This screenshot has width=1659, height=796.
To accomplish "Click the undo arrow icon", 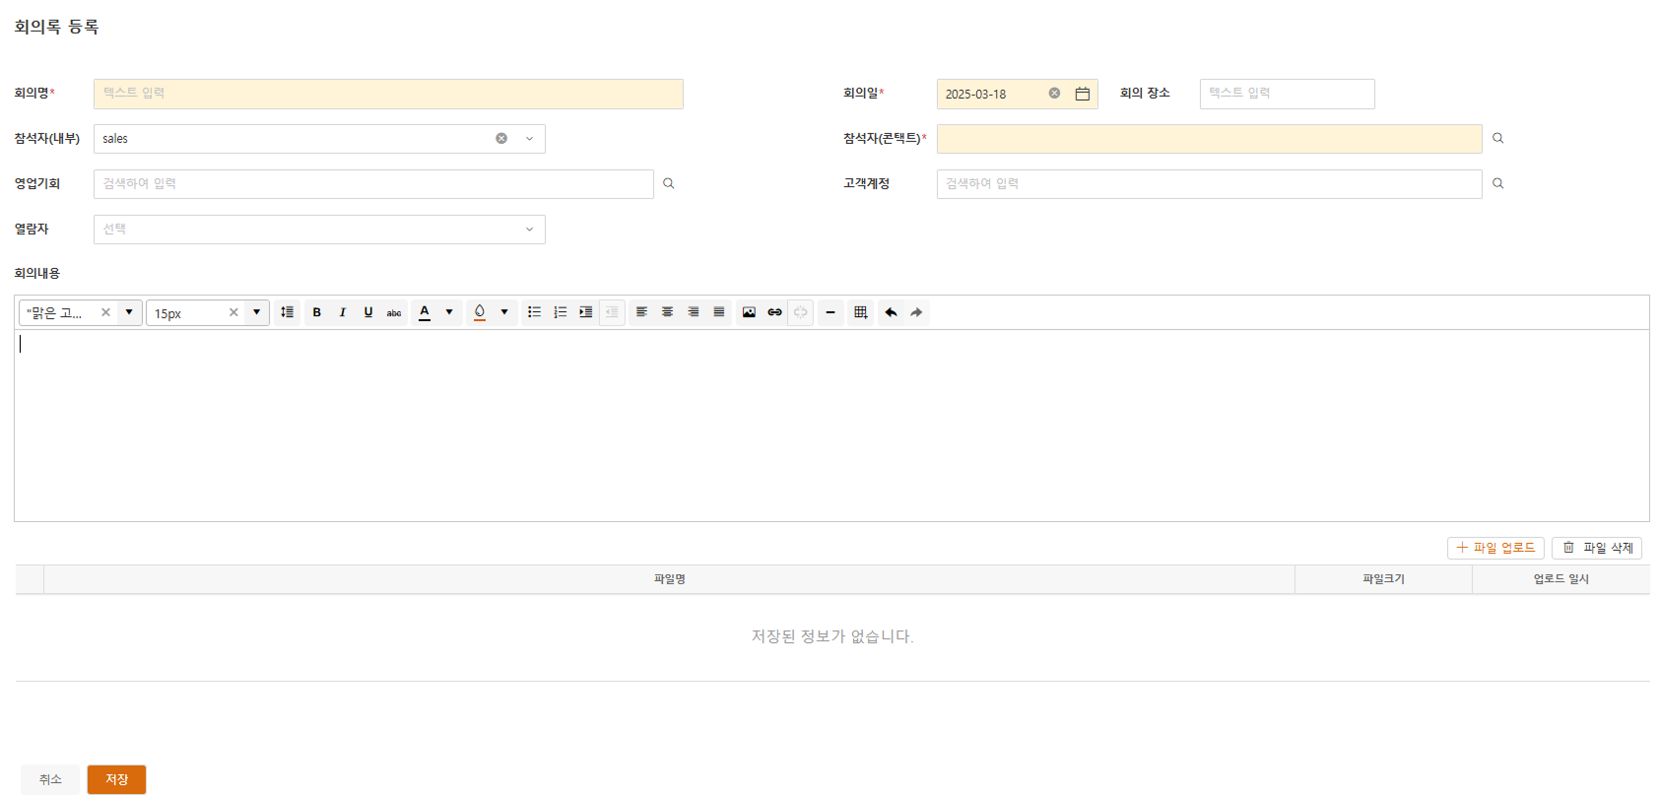I will pyautogui.click(x=891, y=312).
